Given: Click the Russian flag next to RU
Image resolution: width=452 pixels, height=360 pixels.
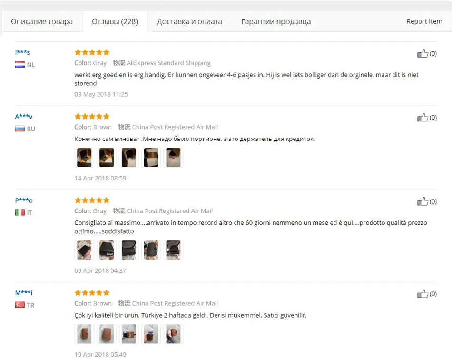Looking at the screenshot, I should 20,129.
